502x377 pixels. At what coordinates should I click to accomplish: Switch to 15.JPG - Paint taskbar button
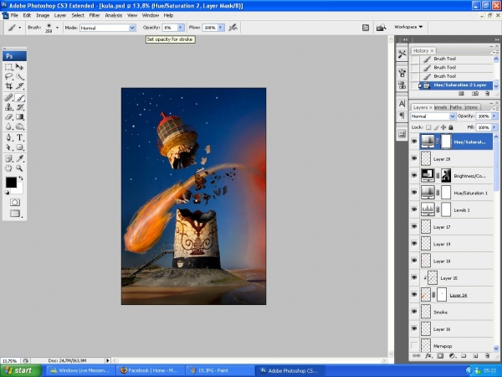(219, 370)
